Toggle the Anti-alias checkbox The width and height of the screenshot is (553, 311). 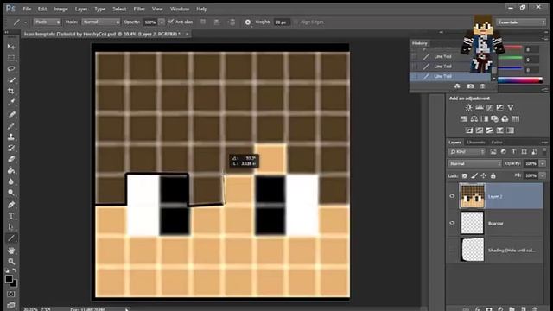pyautogui.click(x=171, y=22)
